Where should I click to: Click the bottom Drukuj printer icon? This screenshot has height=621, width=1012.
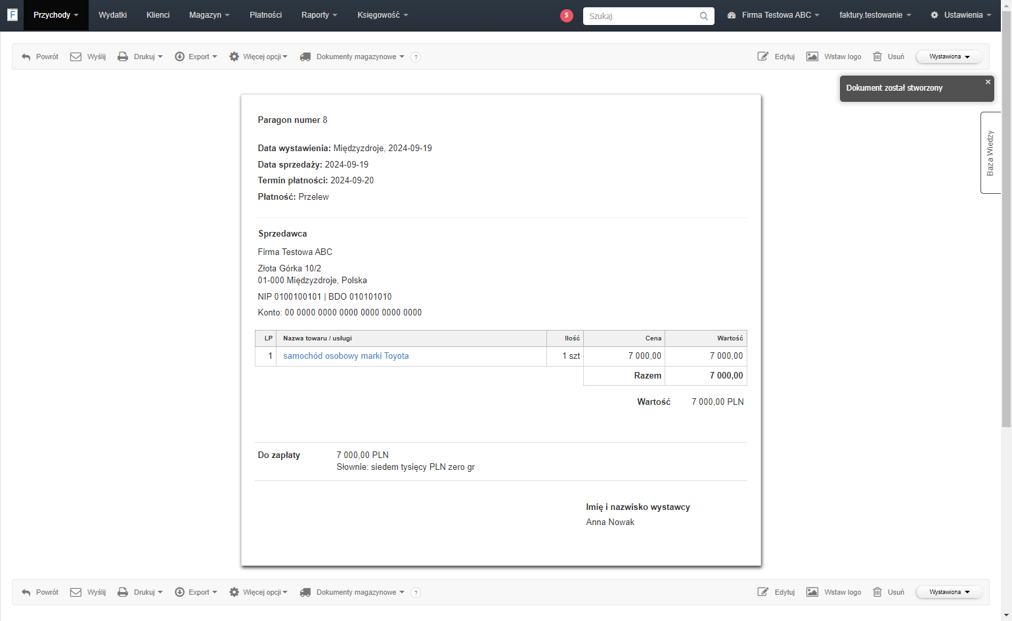click(123, 593)
